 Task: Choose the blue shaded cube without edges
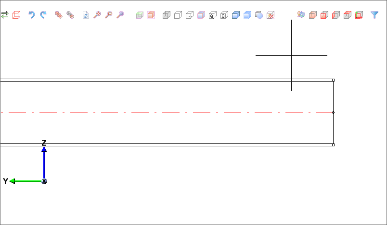pyautogui.click(x=247, y=15)
